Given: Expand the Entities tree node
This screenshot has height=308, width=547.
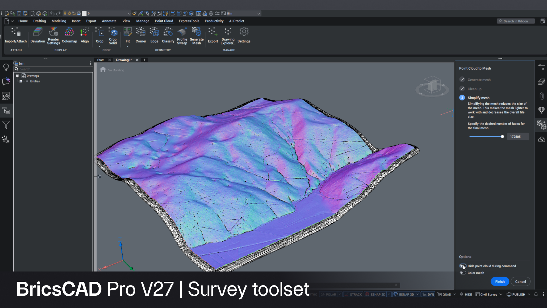Looking at the screenshot, I should (x=21, y=81).
